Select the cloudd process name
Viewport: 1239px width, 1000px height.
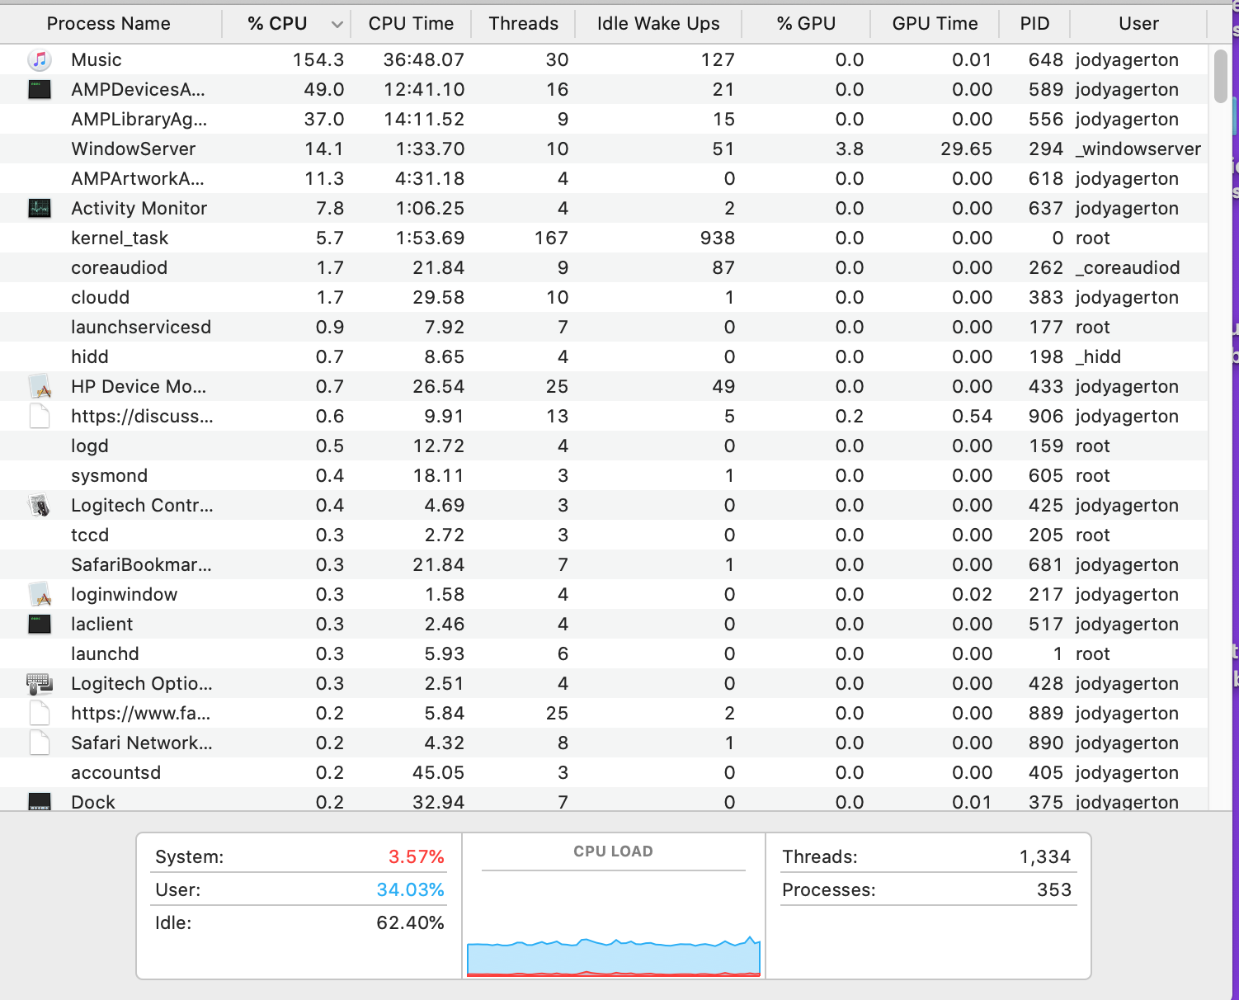[x=100, y=297]
